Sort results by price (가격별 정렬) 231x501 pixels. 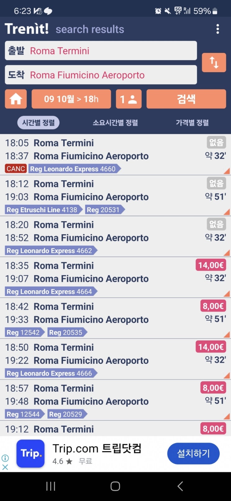click(x=192, y=123)
